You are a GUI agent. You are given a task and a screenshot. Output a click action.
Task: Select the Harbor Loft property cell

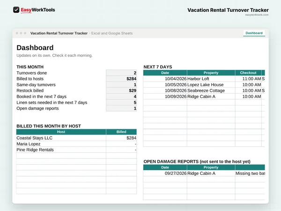(x=211, y=79)
